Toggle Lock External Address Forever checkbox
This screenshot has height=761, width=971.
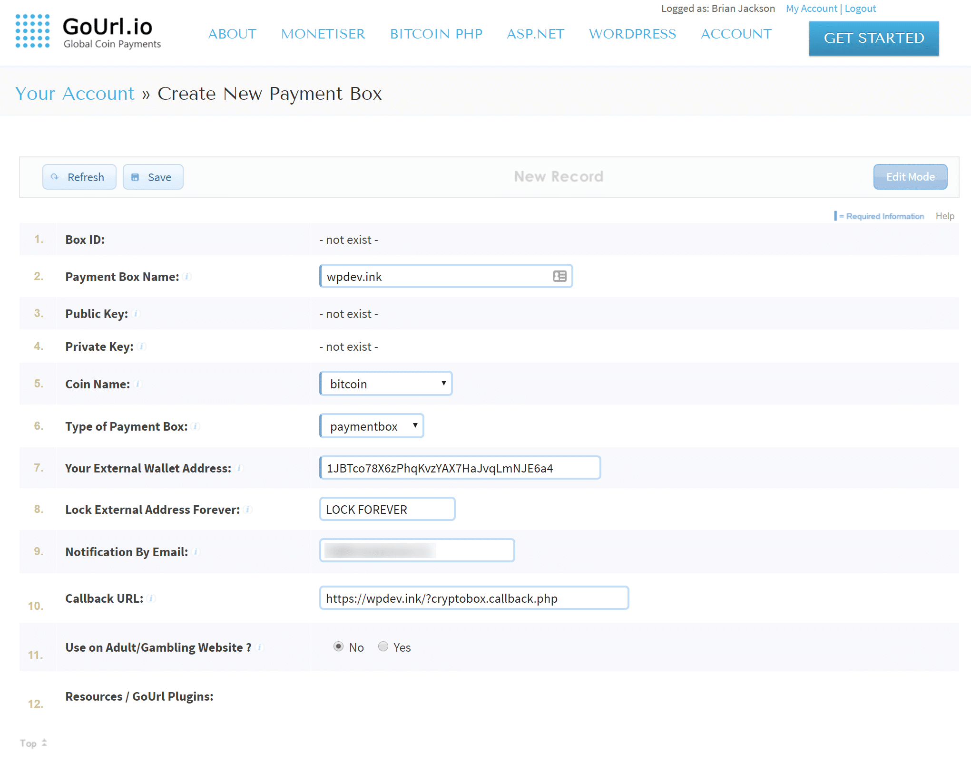(385, 509)
